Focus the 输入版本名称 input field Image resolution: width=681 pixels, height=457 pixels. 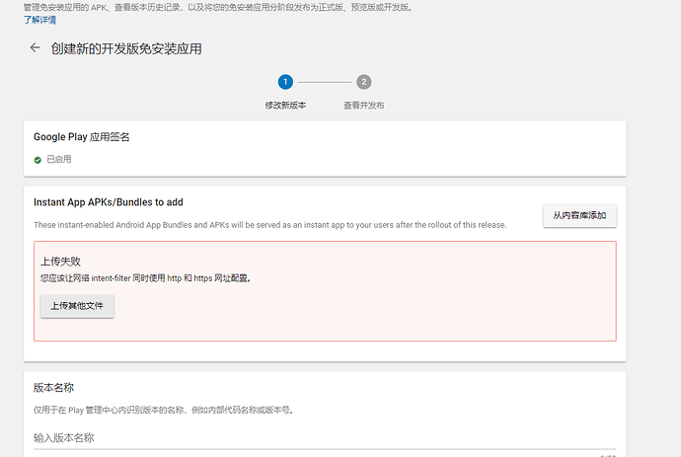coord(325,438)
